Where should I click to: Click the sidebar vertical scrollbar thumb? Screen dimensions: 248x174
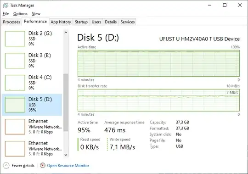66,102
